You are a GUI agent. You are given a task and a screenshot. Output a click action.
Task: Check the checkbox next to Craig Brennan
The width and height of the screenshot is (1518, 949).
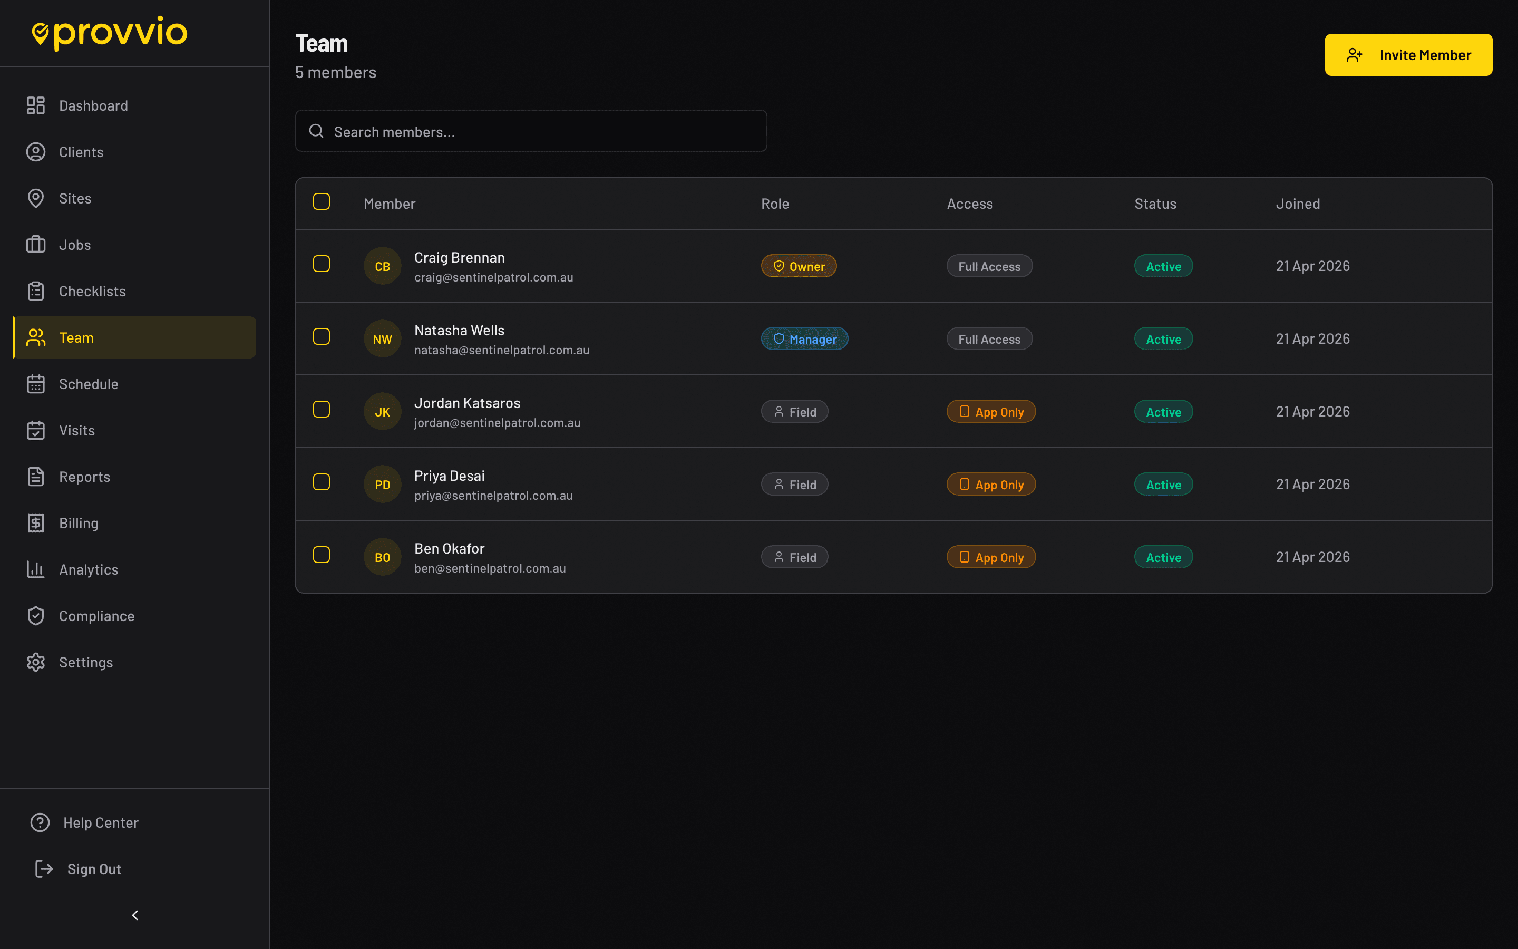321,264
